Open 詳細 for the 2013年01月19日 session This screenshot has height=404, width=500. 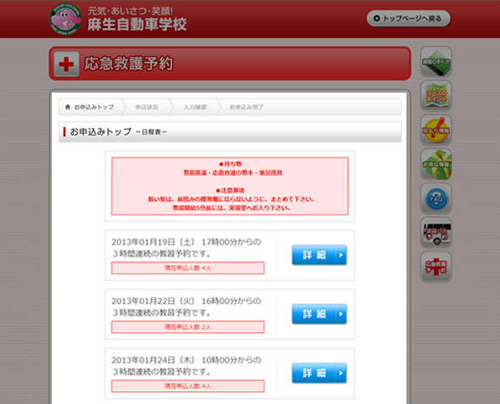[x=319, y=255]
